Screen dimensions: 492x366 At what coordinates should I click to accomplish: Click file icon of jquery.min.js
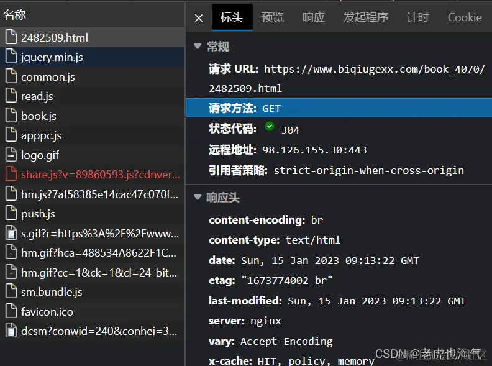pyautogui.click(x=11, y=57)
